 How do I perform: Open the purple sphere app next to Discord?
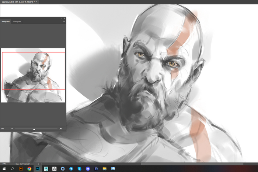[96, 169]
